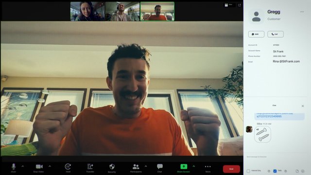End the meeting with red End button
Image resolution: width=311 pixels, height=175 pixels.
[x=231, y=169]
